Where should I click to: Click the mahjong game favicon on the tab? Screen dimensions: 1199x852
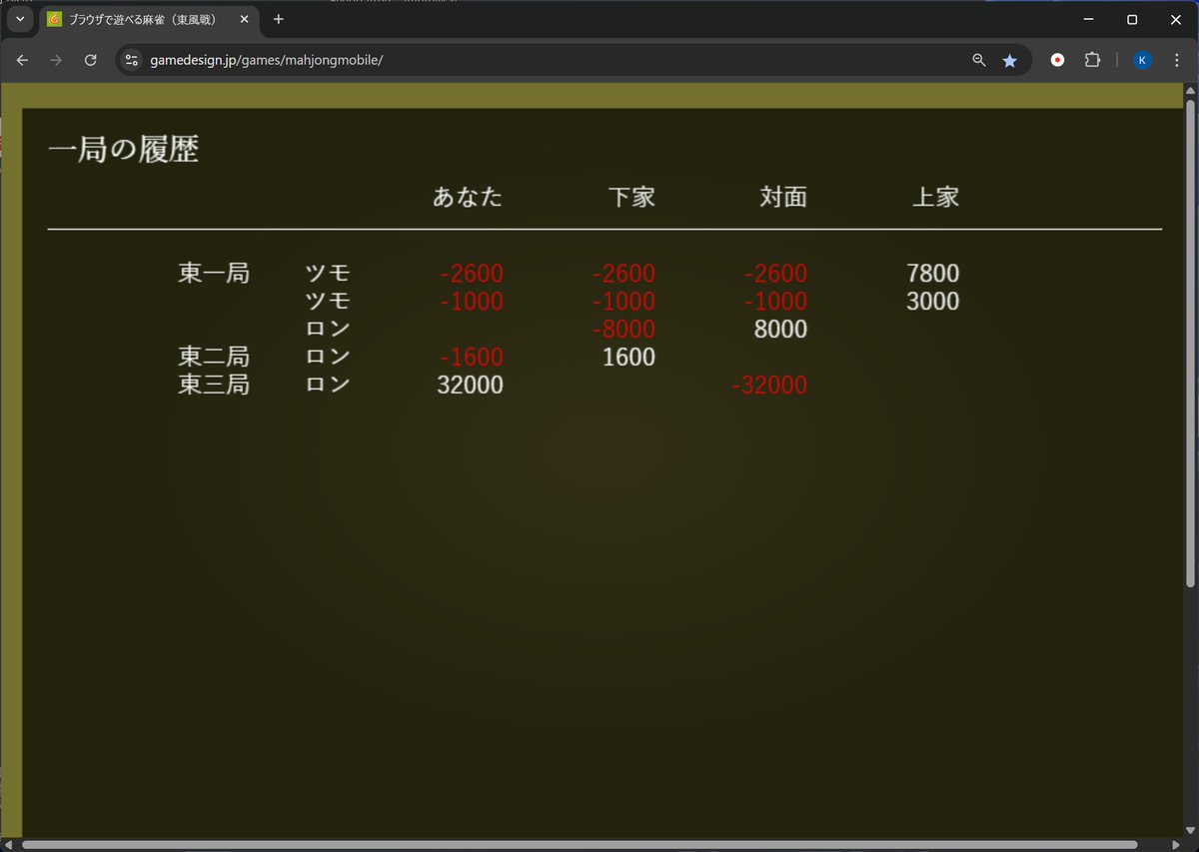pyautogui.click(x=54, y=19)
